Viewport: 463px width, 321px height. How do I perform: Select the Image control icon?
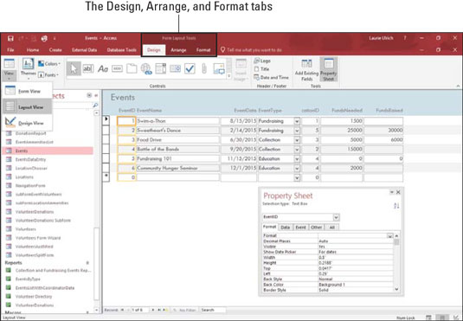pos(219,69)
